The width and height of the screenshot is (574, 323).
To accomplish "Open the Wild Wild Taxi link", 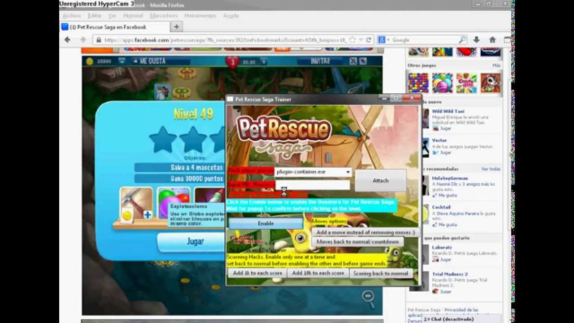I will [x=448, y=111].
